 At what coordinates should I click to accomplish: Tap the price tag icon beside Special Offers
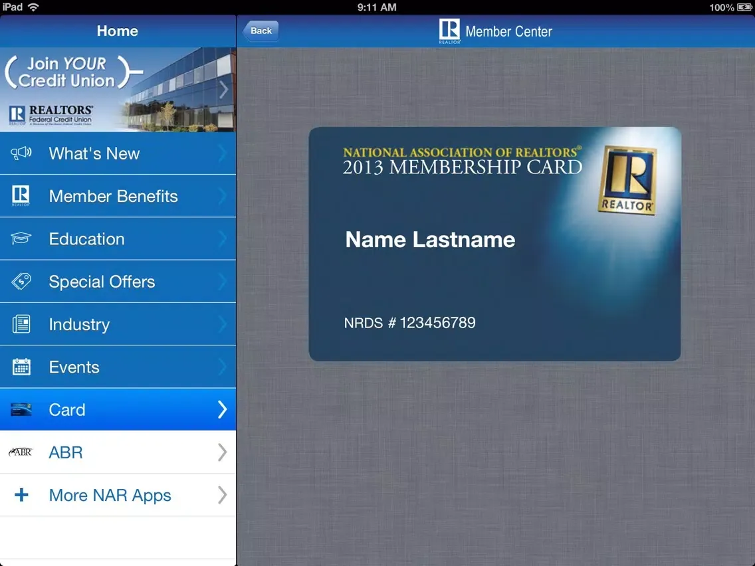pos(21,281)
